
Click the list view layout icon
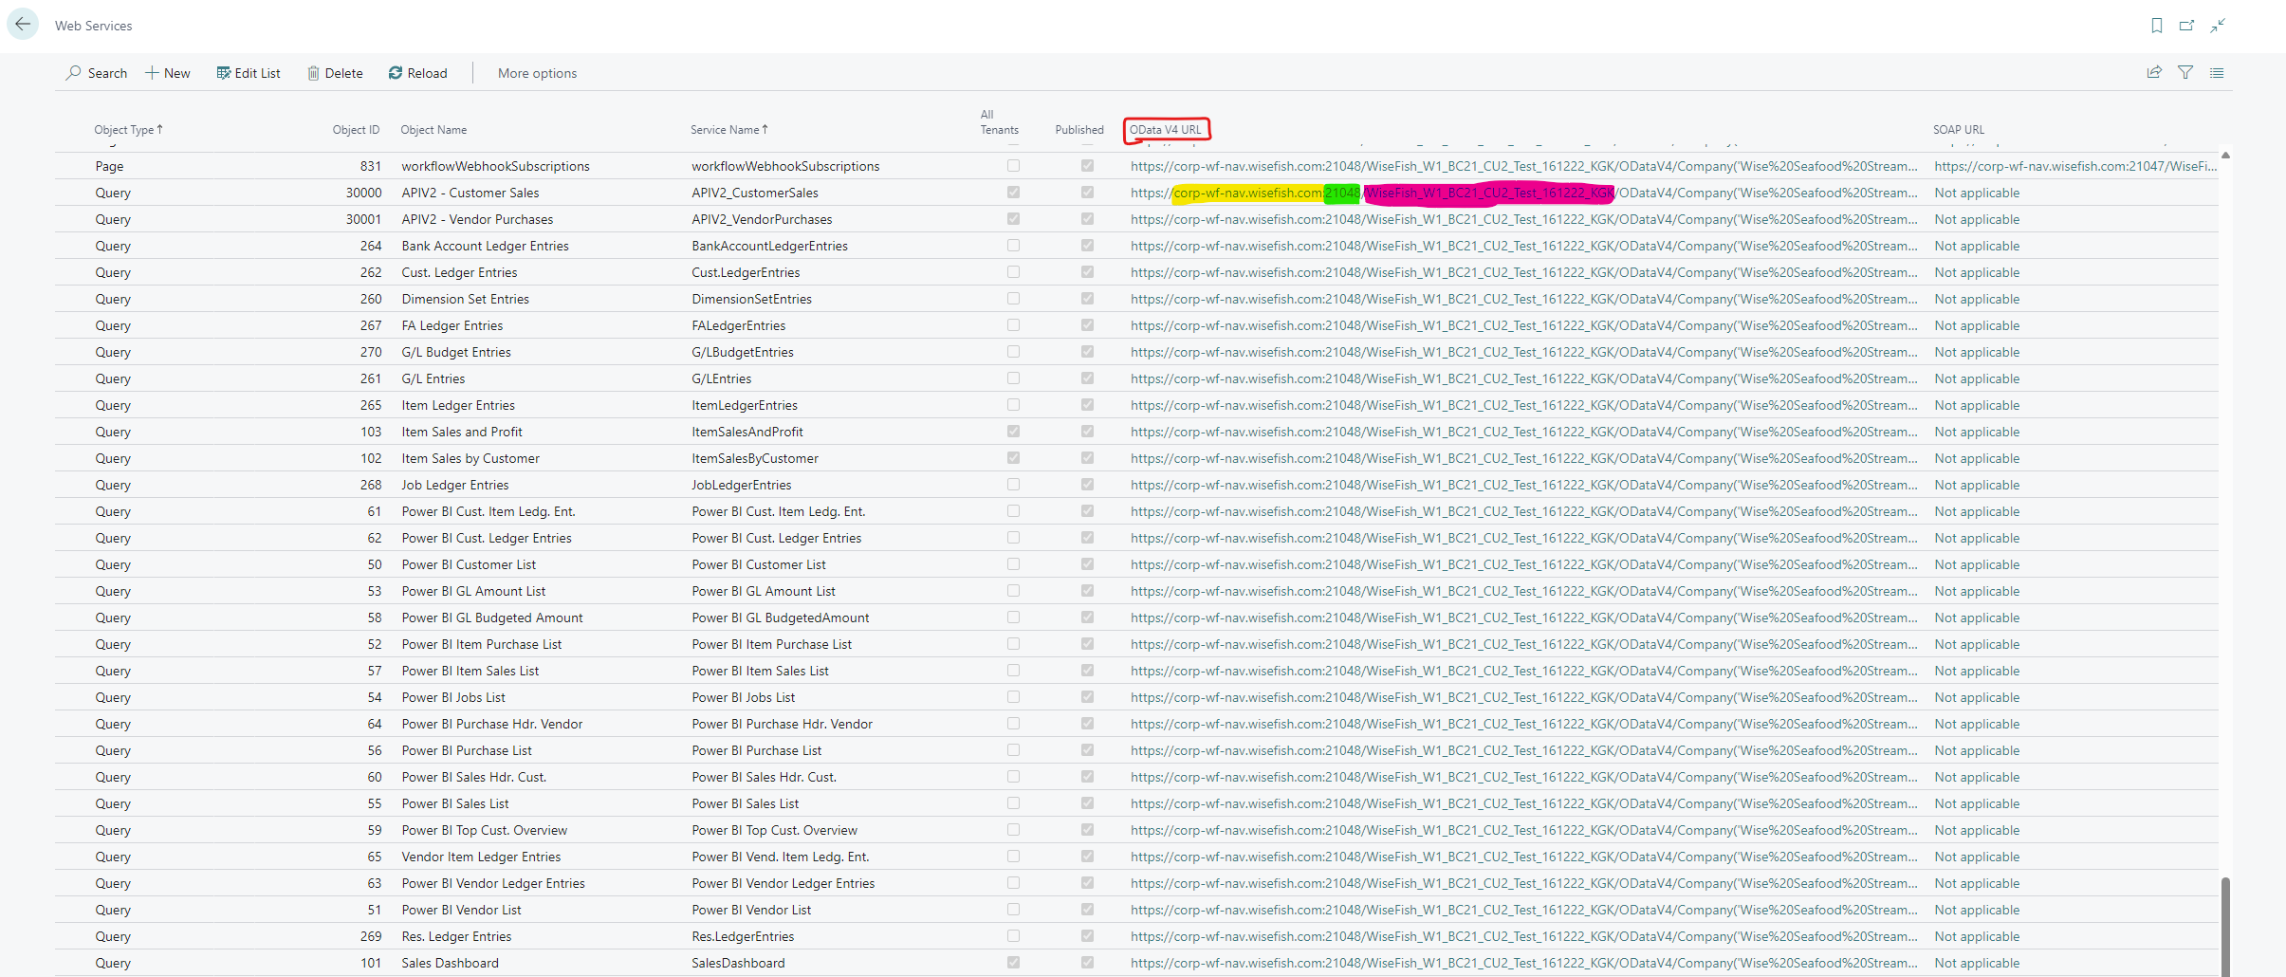point(2217,72)
